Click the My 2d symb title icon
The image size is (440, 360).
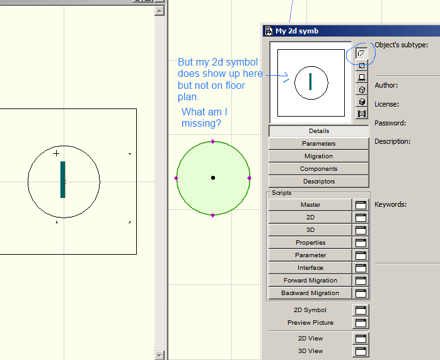tap(269, 31)
